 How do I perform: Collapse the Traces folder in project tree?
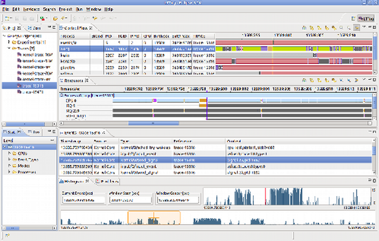coord(9,49)
